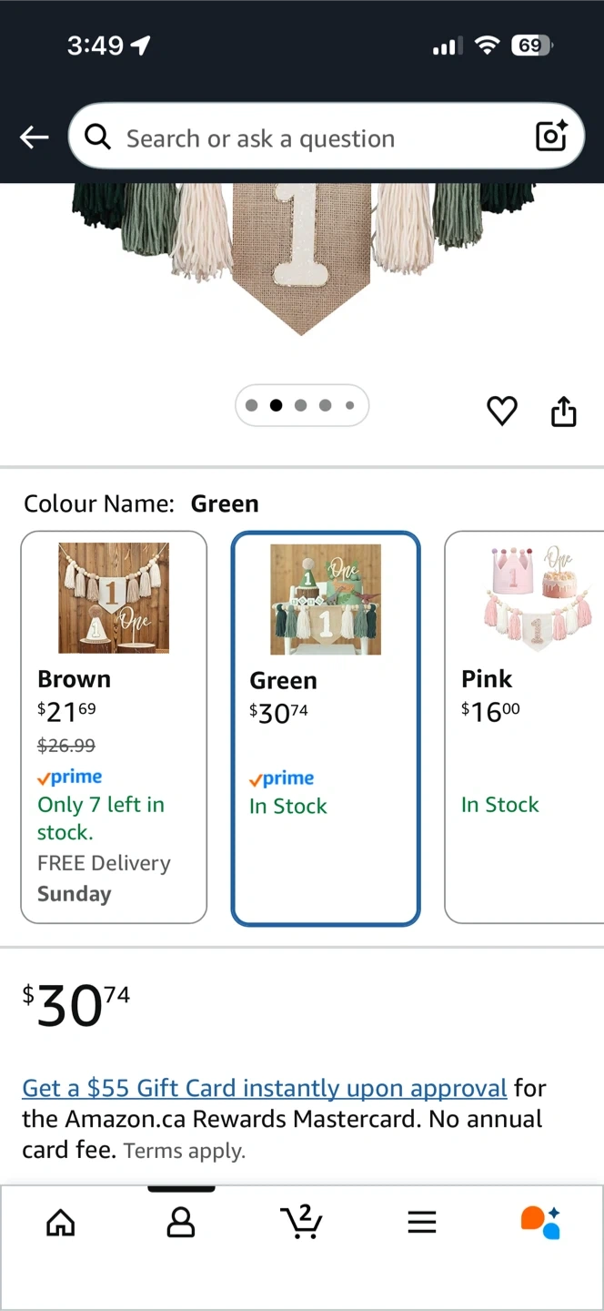This screenshot has height=1311, width=604.
Task: Open the account profile icon
Action: (x=181, y=1223)
